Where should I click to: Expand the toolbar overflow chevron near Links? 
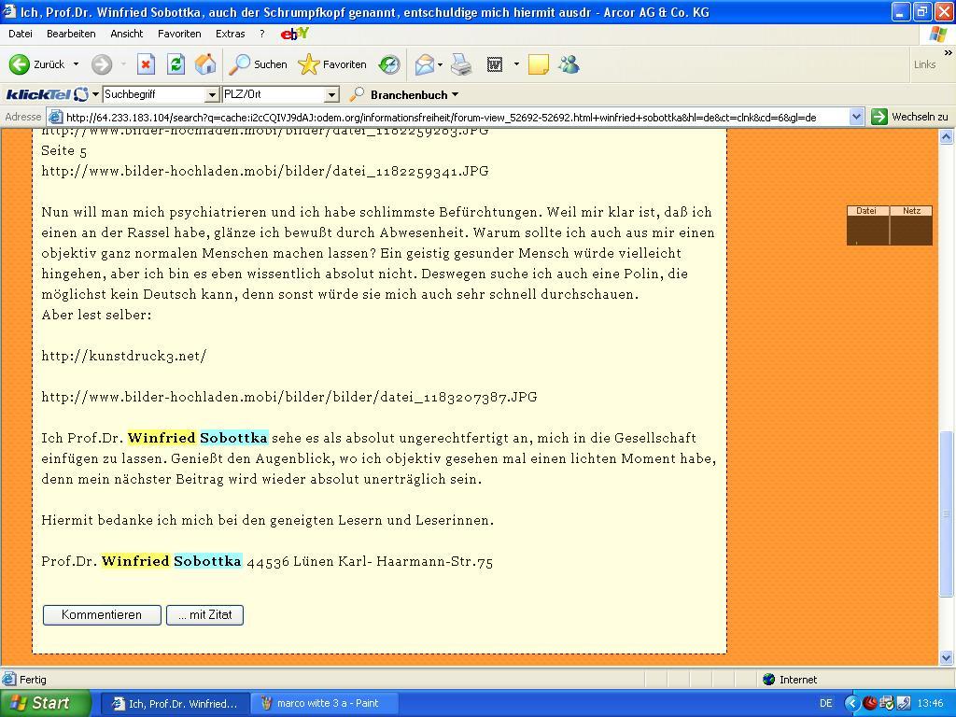pyautogui.click(x=949, y=53)
